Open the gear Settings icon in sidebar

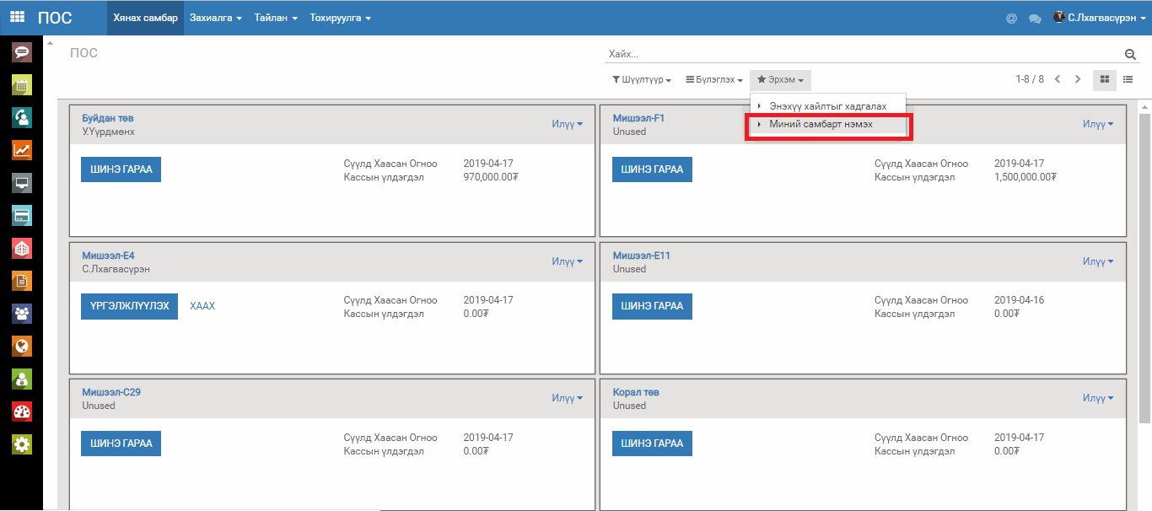(21, 444)
